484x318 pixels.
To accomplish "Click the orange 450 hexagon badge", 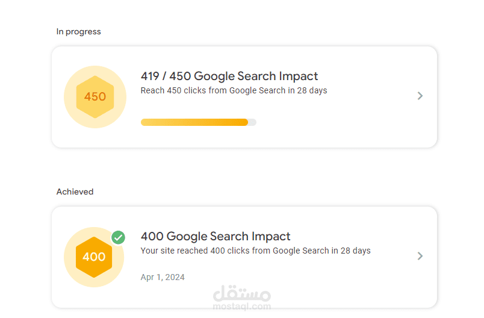I will 95,96.
